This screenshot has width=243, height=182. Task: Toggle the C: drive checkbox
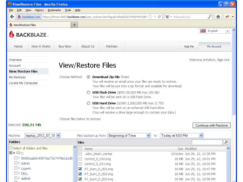pos(11,153)
